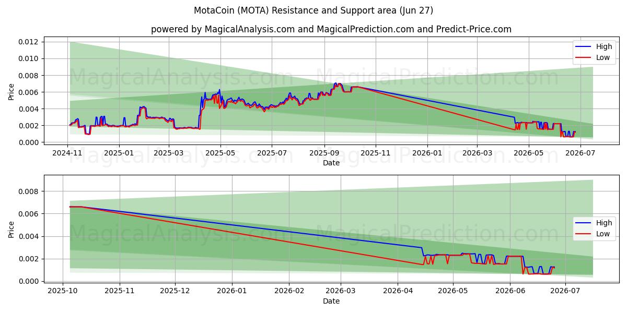Click 'Low' in the top chart legend
This screenshot has width=627, height=313.
click(x=603, y=57)
